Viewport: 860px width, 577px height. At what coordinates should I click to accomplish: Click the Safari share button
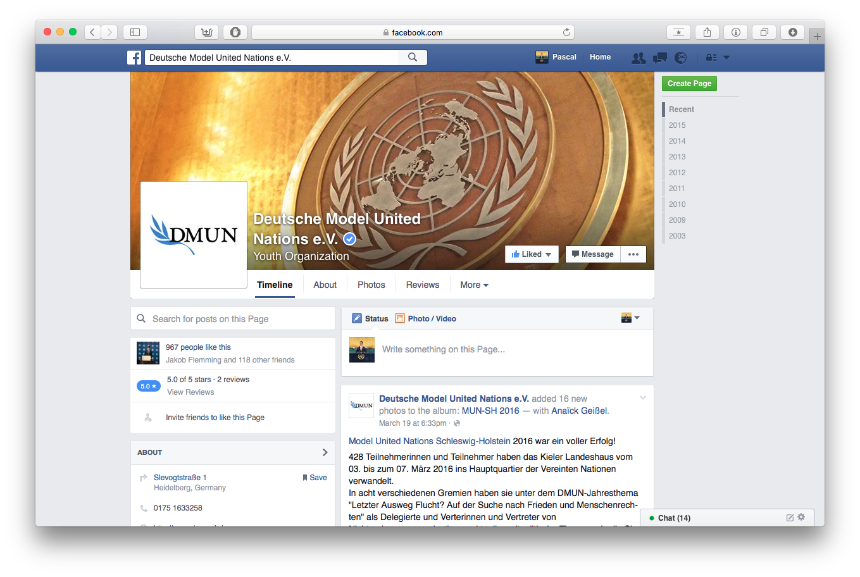click(707, 32)
